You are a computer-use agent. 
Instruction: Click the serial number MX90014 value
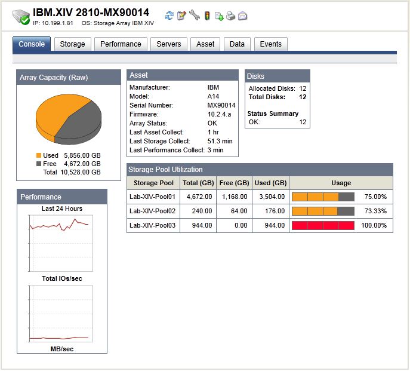click(221, 105)
